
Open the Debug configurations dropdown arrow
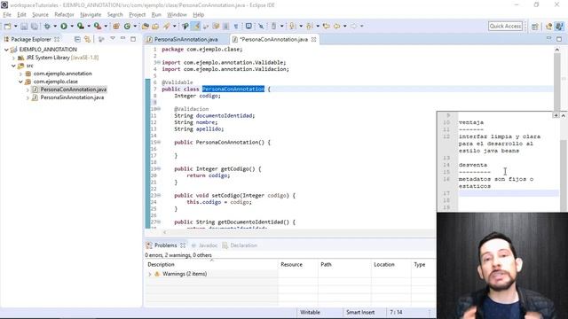click(55, 26)
